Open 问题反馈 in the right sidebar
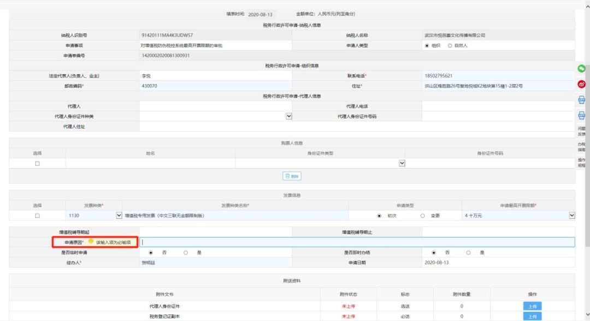This screenshot has width=590, height=321. pyautogui.click(x=581, y=131)
